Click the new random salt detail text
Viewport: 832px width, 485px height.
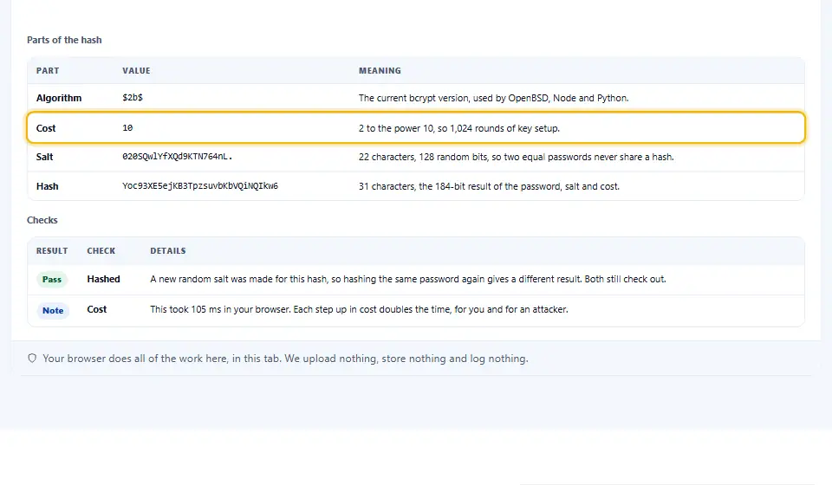click(x=408, y=279)
